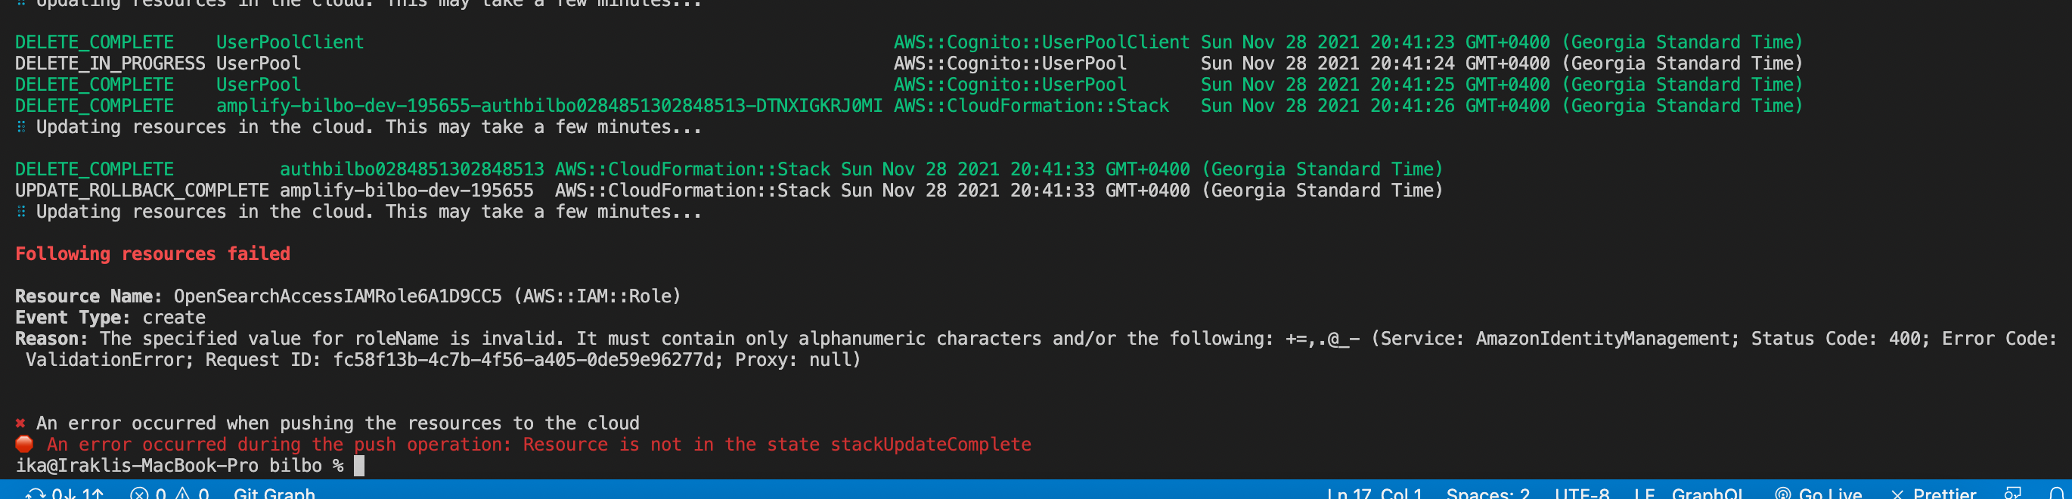2072x499 pixels.
Task: Click the OpenSearchAccessIAMRole6A1D9CC5 resource name
Action: (338, 296)
